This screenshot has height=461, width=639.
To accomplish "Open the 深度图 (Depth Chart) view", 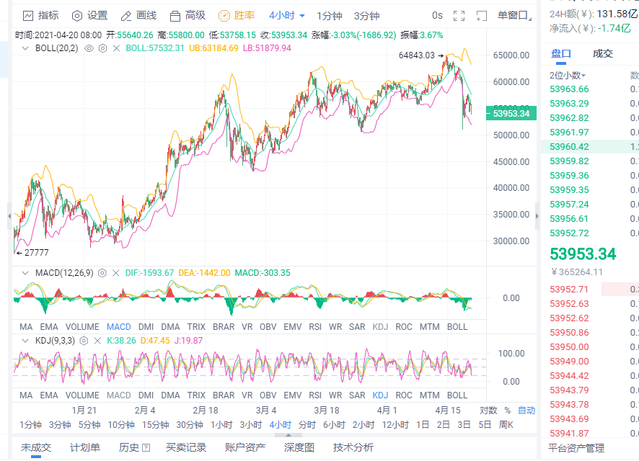I will [x=298, y=446].
